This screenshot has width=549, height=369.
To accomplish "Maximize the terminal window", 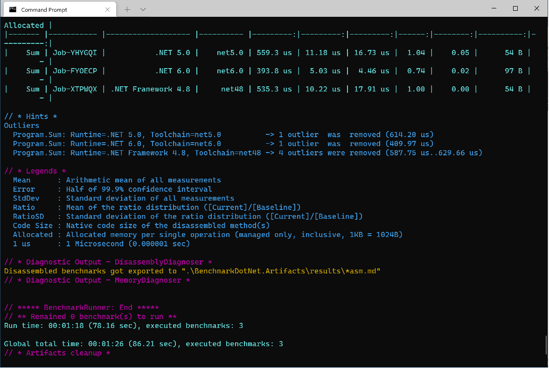I will (x=515, y=8).
